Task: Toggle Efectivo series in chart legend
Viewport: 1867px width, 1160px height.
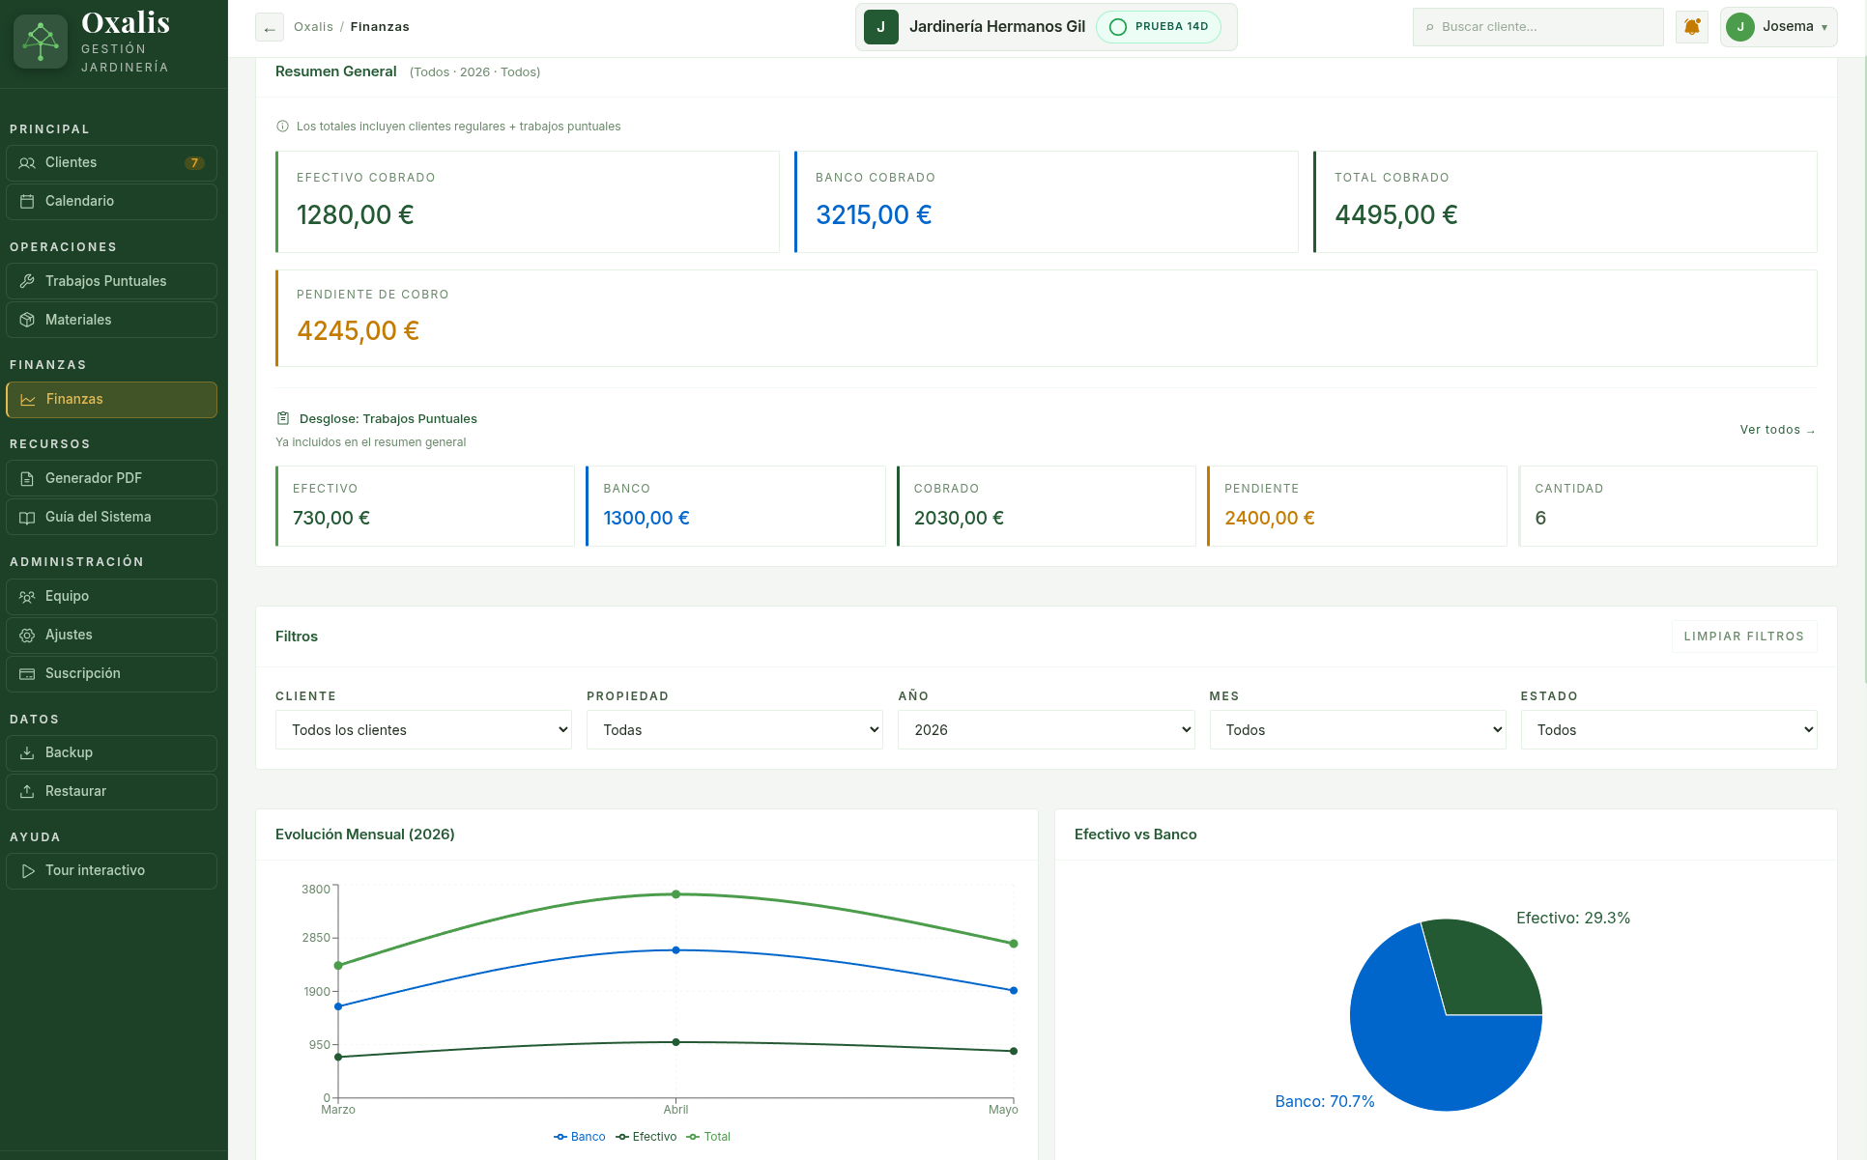Action: 646,1137
